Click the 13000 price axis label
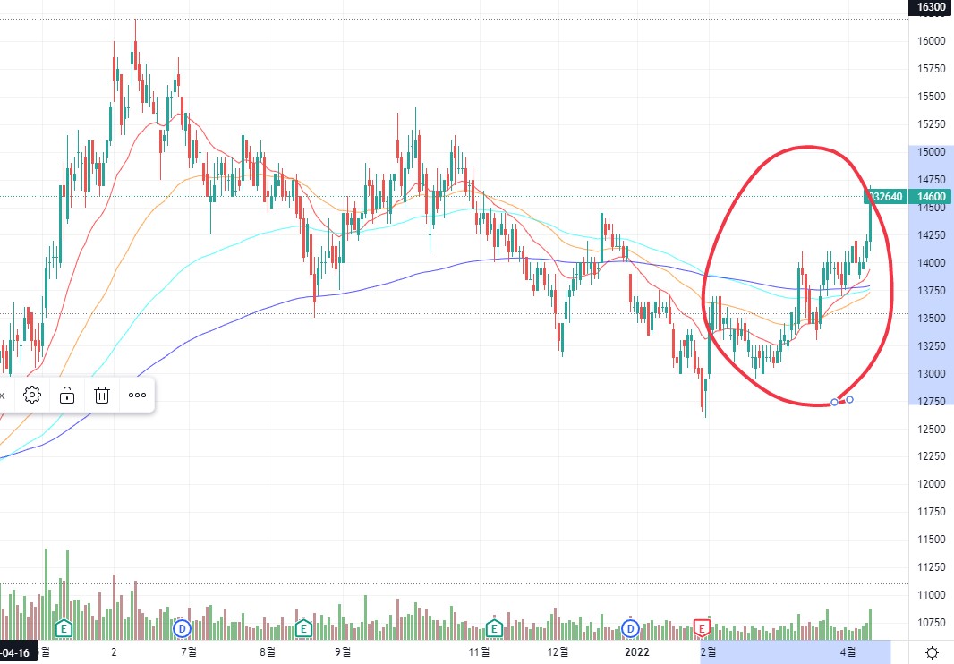This screenshot has width=954, height=664. tap(932, 374)
